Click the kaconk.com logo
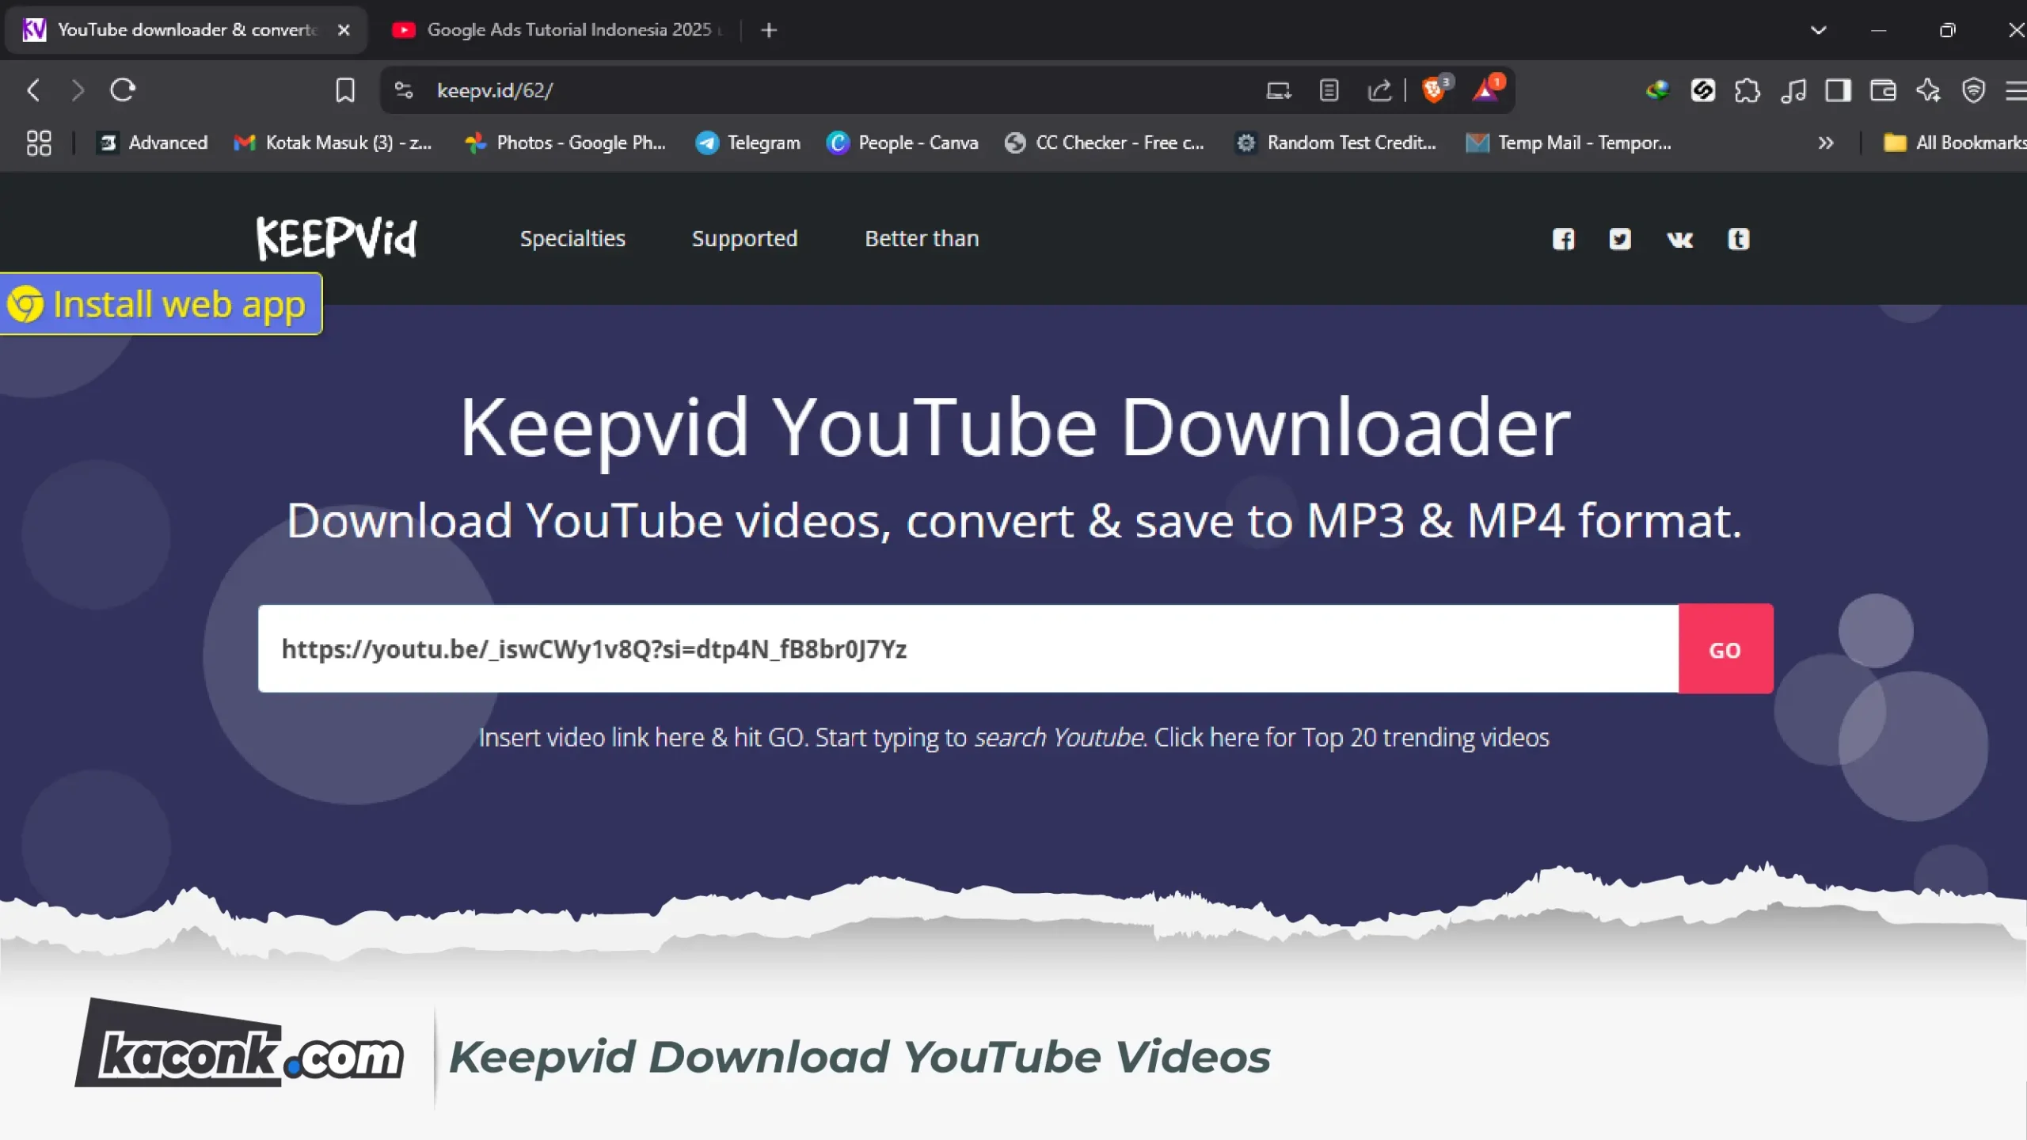 point(240,1043)
